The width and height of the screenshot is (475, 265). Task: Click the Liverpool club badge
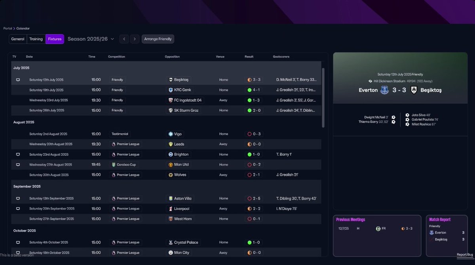171,209
